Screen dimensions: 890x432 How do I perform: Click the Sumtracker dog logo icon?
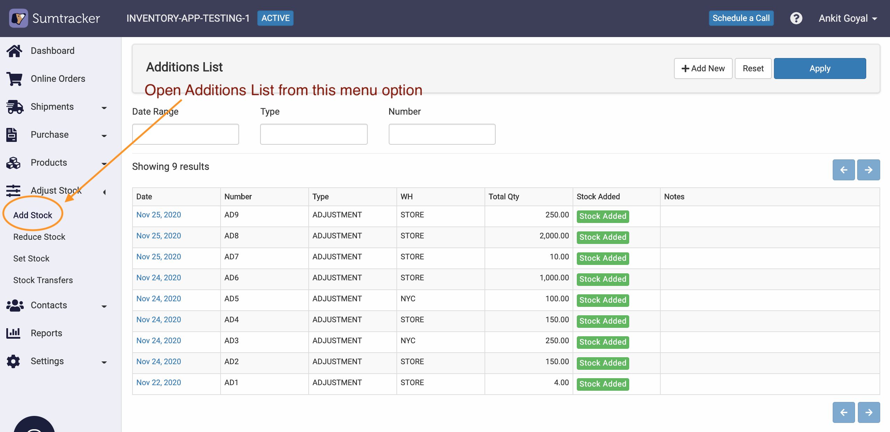point(18,18)
